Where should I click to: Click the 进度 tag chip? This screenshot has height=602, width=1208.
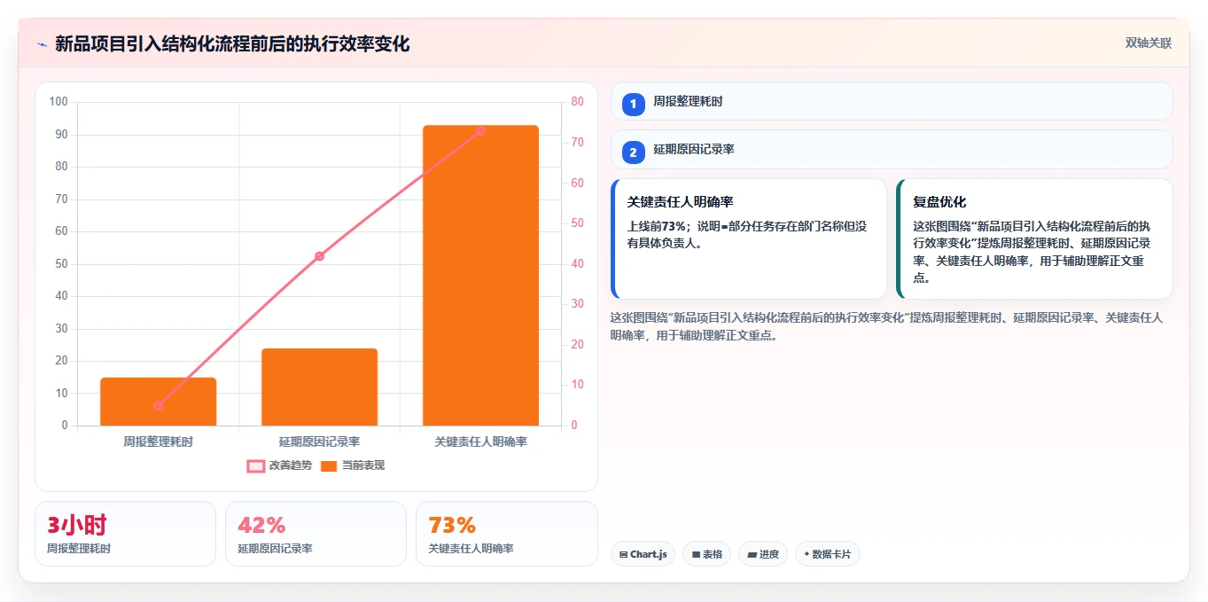pos(763,554)
